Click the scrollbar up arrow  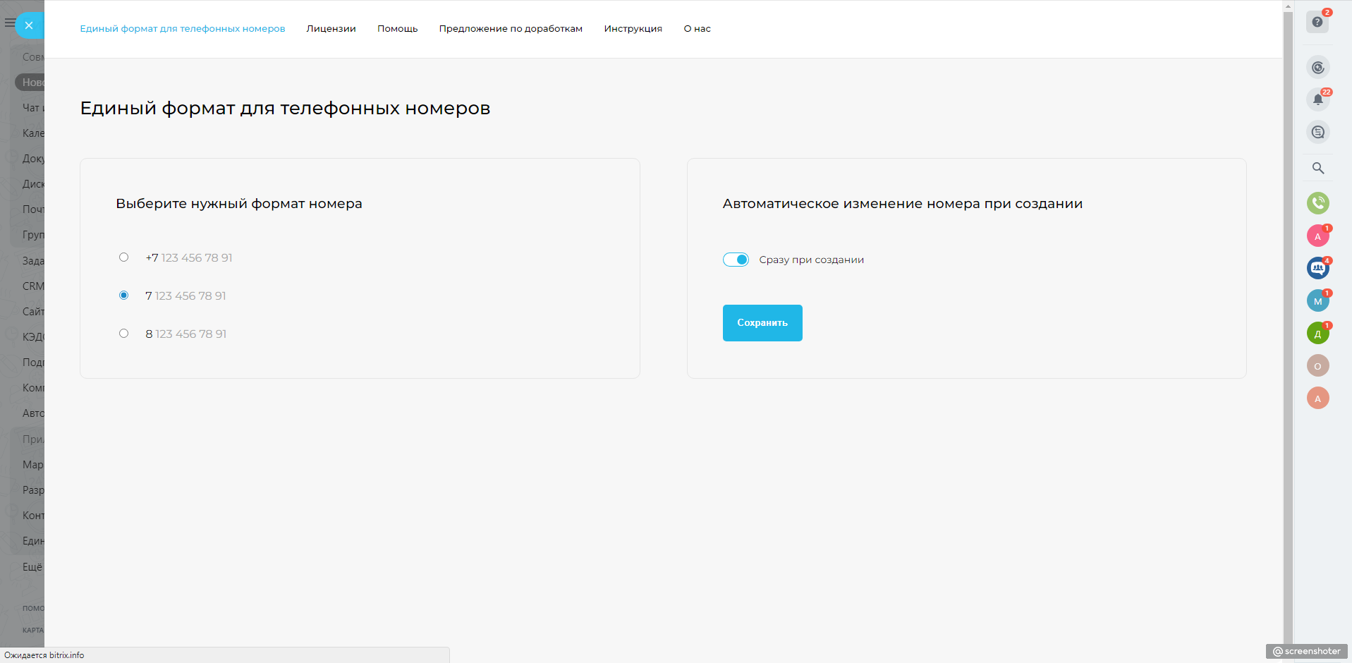click(1288, 6)
